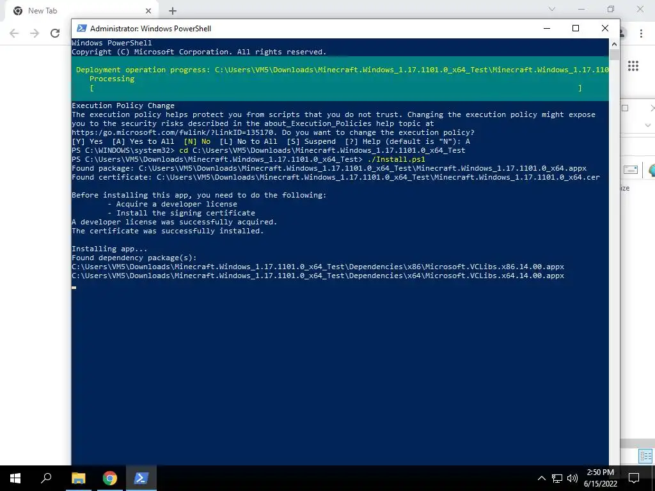Click the PowerShell icon in the title bar
The image size is (655, 491).
82,28
